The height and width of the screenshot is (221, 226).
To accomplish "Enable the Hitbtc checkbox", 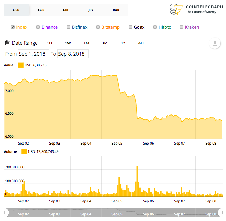I will pos(155,27).
